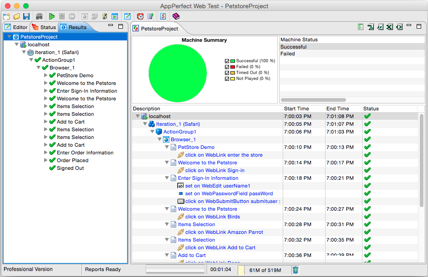Start replay with the green play icon
The height and width of the screenshot is (277, 428).
[x=51, y=16]
